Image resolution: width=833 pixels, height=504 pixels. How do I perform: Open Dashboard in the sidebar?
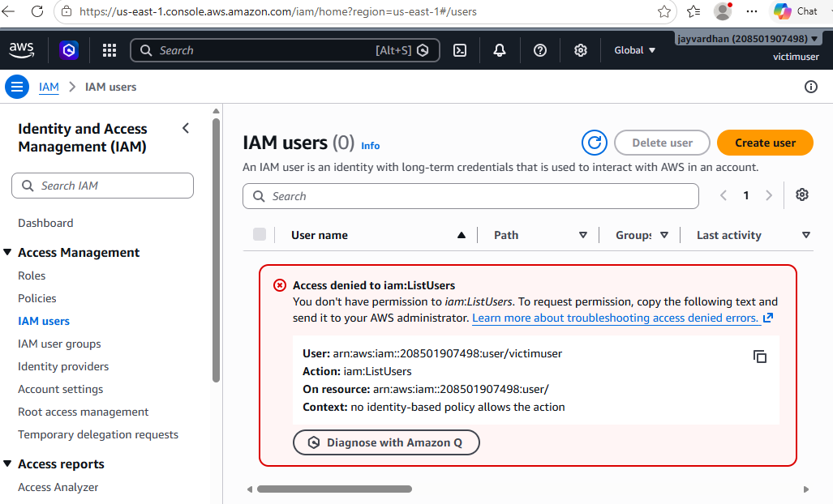click(45, 223)
